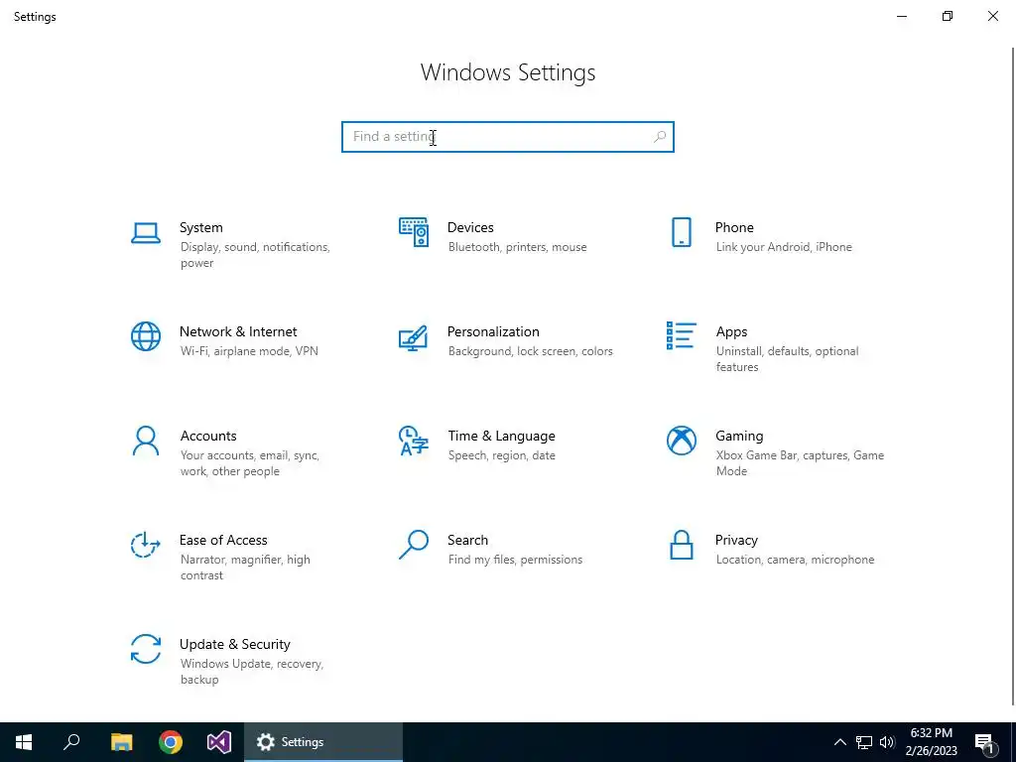
Task: Go to Network & Internet heading
Action: (x=238, y=331)
